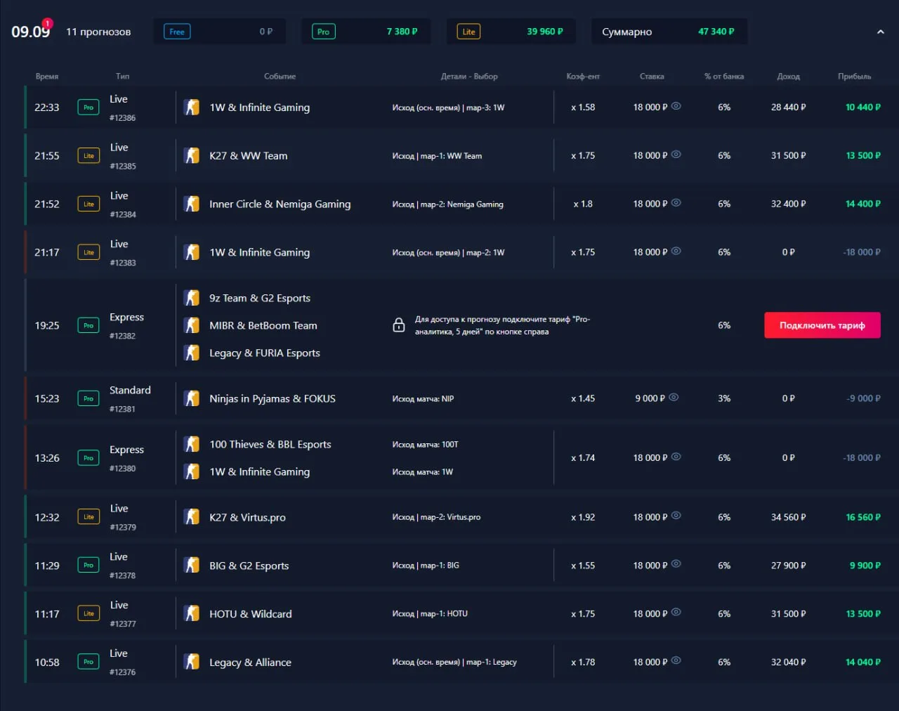Click the game icon beside HOTU & Wildcard

[x=192, y=614]
